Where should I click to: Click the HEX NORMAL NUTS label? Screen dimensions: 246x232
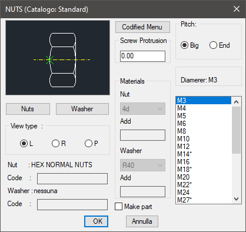click(62, 165)
